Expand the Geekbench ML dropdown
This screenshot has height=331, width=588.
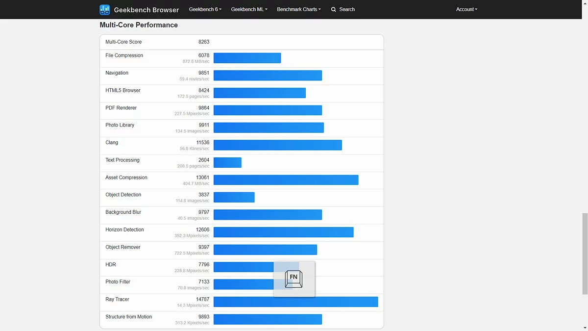(x=249, y=9)
